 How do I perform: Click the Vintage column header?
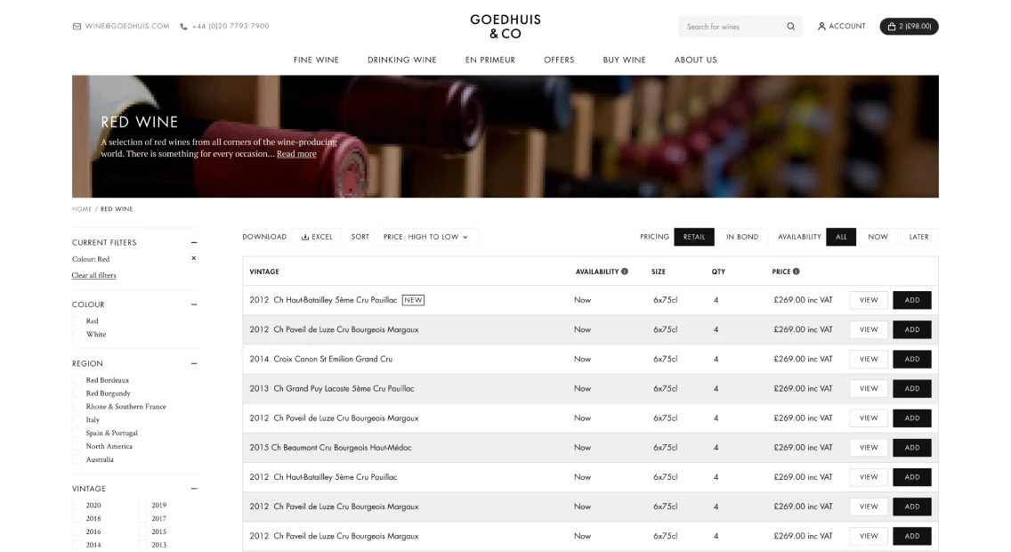tap(264, 272)
